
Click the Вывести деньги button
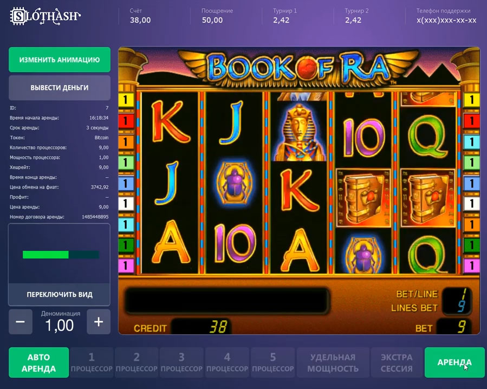[60, 88]
